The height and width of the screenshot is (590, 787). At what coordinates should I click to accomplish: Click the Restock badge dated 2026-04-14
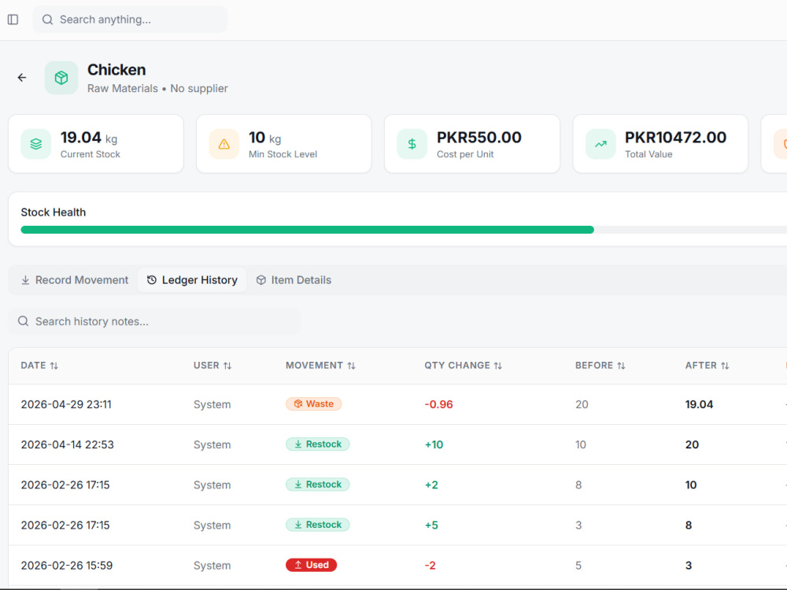click(318, 444)
